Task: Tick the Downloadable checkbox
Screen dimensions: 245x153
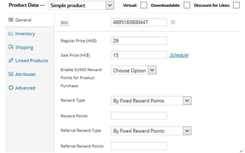Action: [x=187, y=5]
